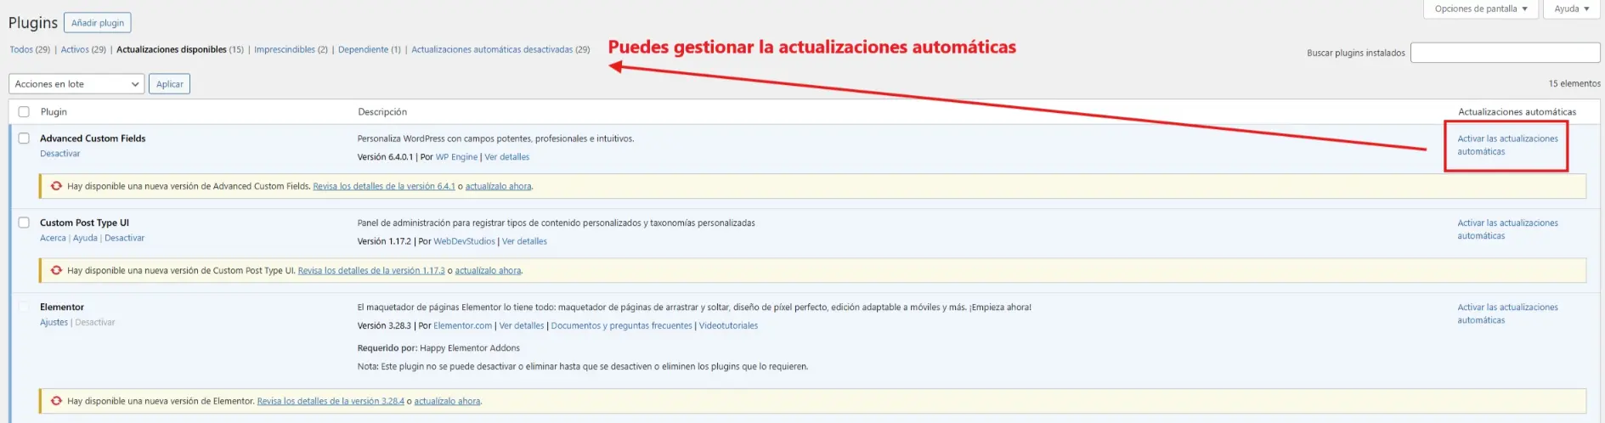Sort by the Plugin column header
This screenshot has height=423, width=1605.
point(54,112)
